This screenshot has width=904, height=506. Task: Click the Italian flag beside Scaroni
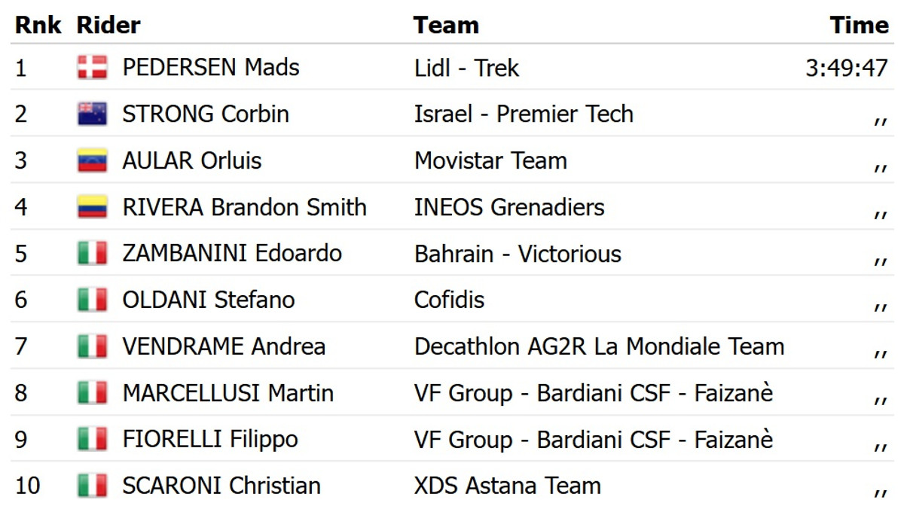point(92,486)
